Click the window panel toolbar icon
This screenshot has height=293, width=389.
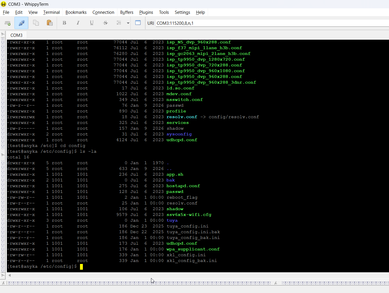(x=138, y=23)
